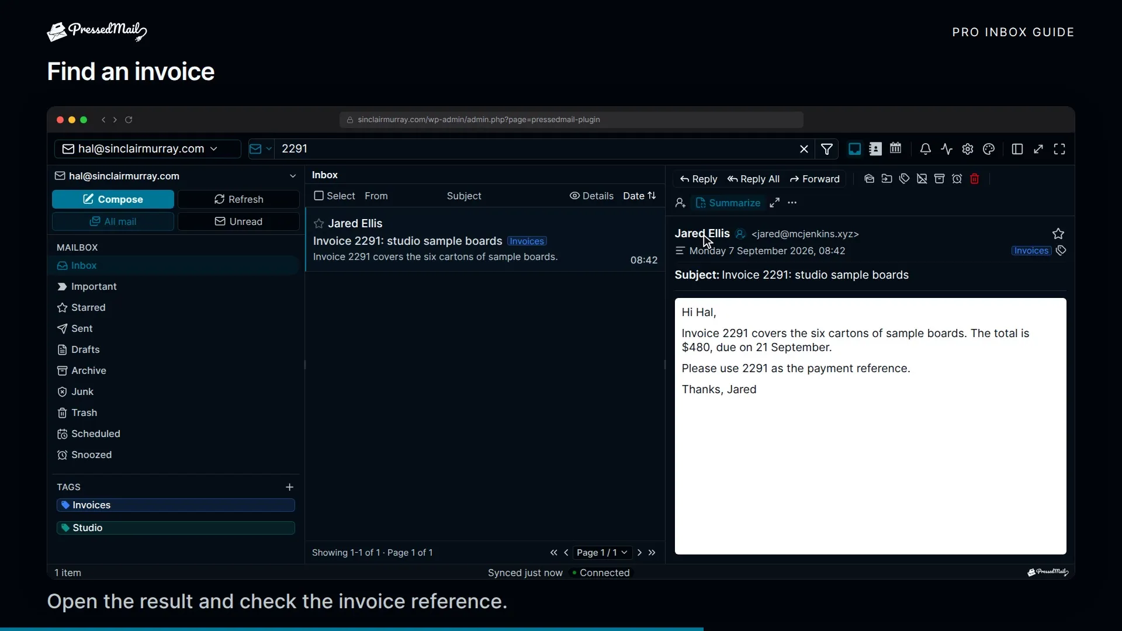The height and width of the screenshot is (631, 1122).
Task: Click Reply All button
Action: pyautogui.click(x=753, y=179)
